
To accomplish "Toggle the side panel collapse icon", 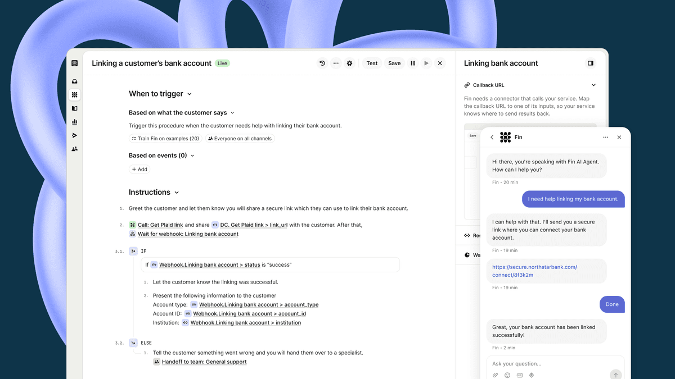I will [x=591, y=63].
